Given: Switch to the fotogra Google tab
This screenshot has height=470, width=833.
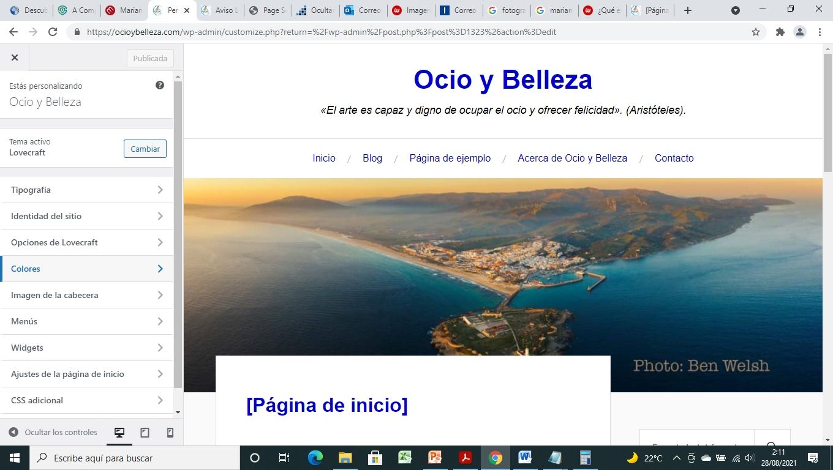Looking at the screenshot, I should pos(506,10).
